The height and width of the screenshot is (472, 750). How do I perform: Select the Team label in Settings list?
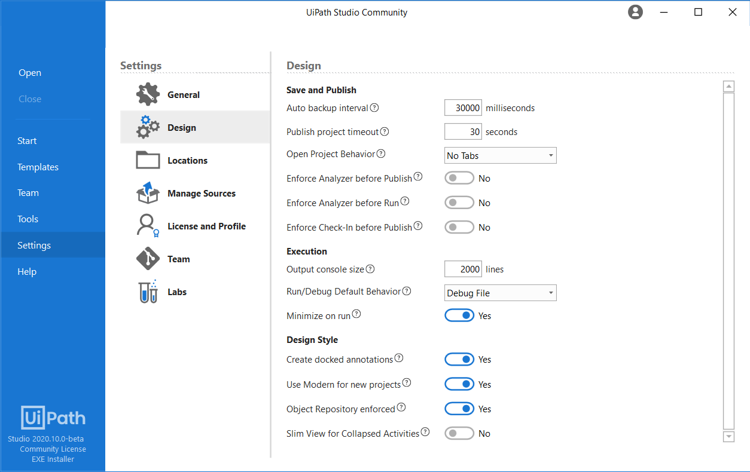[x=178, y=259]
